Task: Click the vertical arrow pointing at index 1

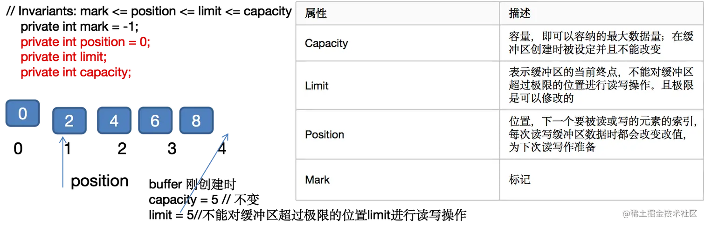Action: tap(62, 161)
